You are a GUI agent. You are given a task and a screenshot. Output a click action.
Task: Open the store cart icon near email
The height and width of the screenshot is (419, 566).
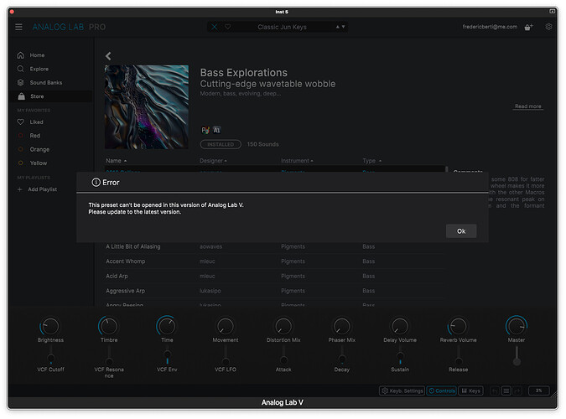coord(528,27)
